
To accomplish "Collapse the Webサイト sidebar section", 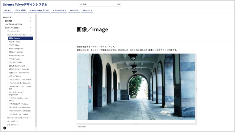I will pos(31,17).
